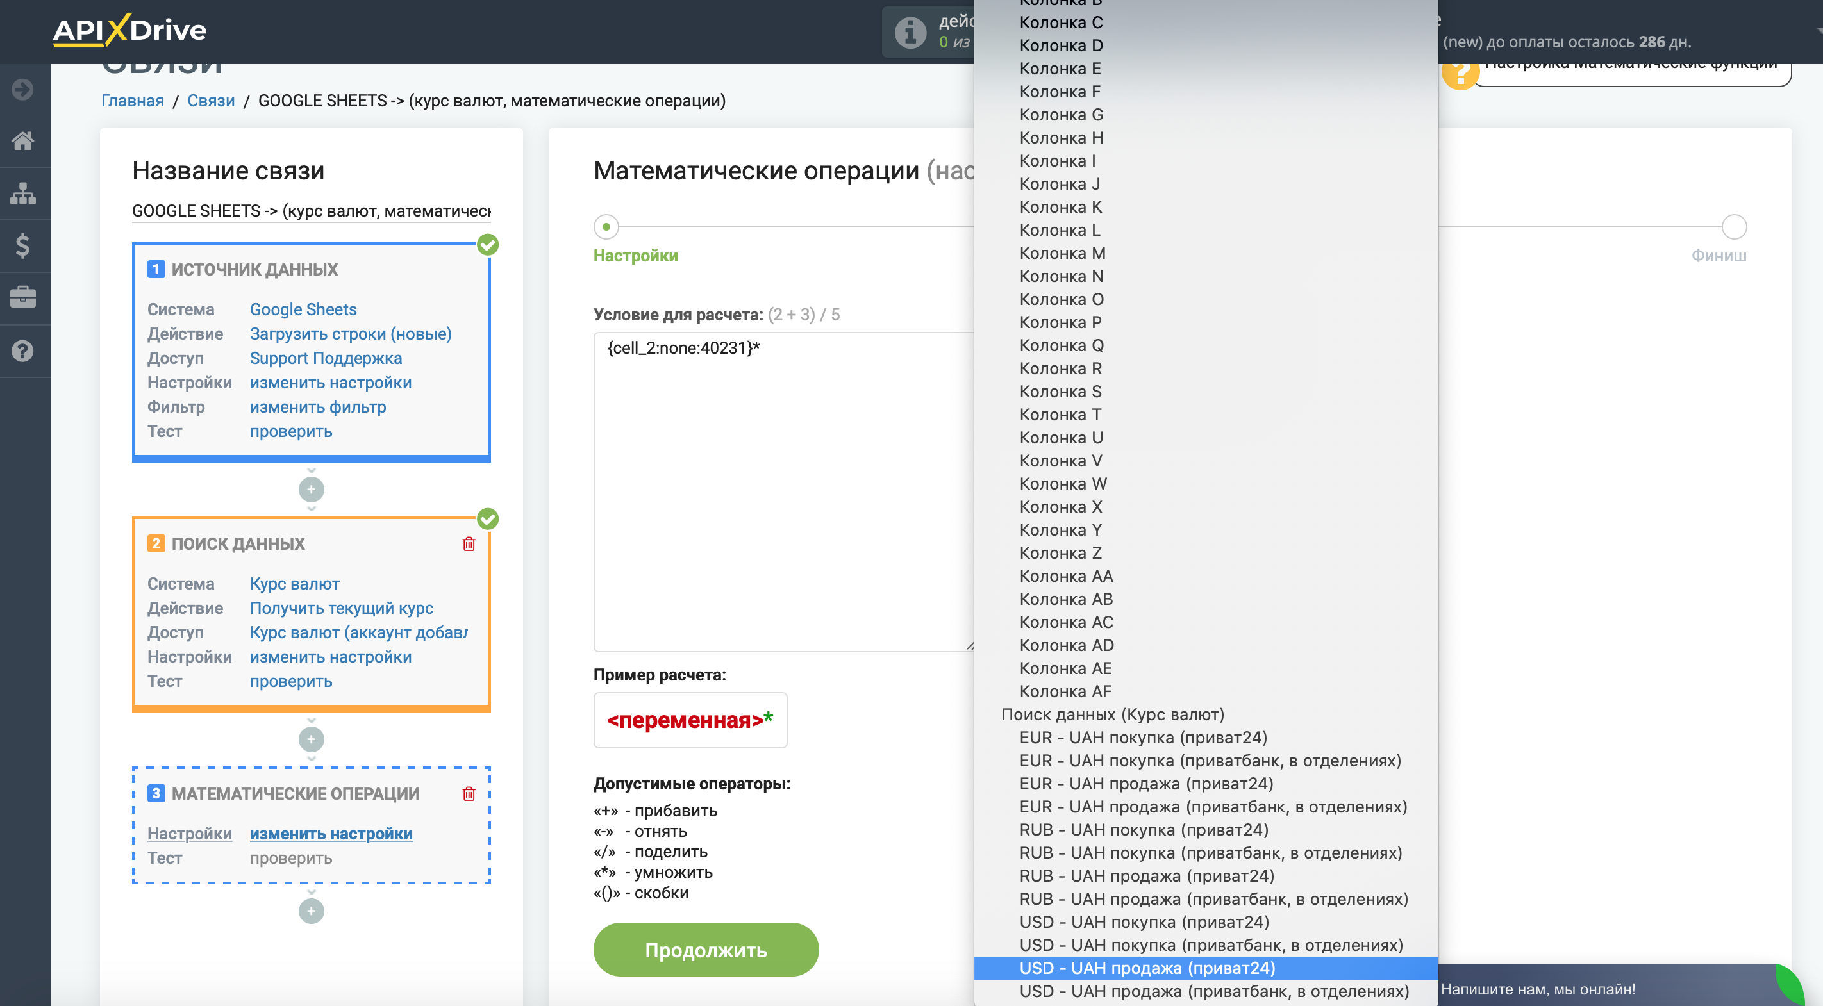This screenshot has height=1006, width=1823.
Task: Select highlighted USD - UAH продажа (приват24)
Action: point(1206,968)
